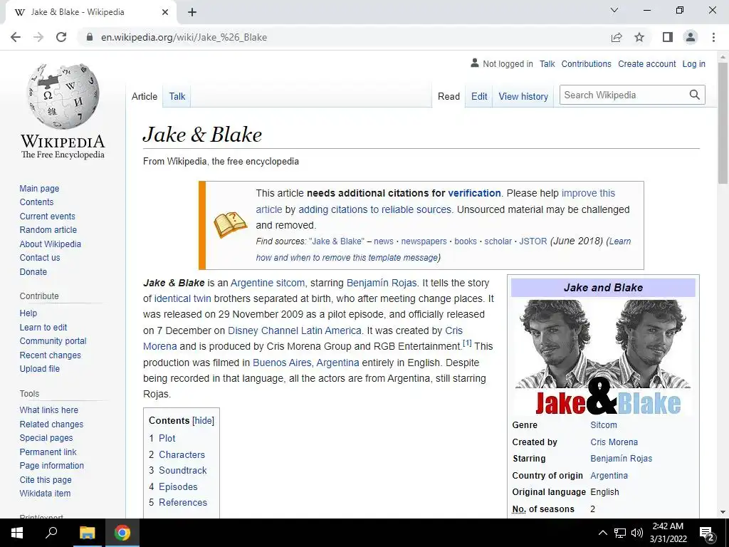Jump to the Soundtrack section in Contents
This screenshot has height=547, width=729.
click(x=183, y=470)
